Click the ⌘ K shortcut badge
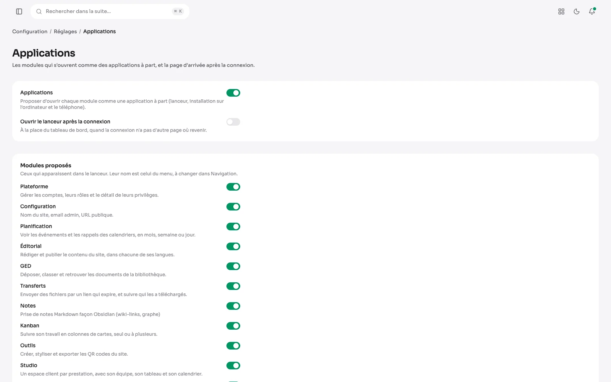The width and height of the screenshot is (611, 382). click(178, 11)
